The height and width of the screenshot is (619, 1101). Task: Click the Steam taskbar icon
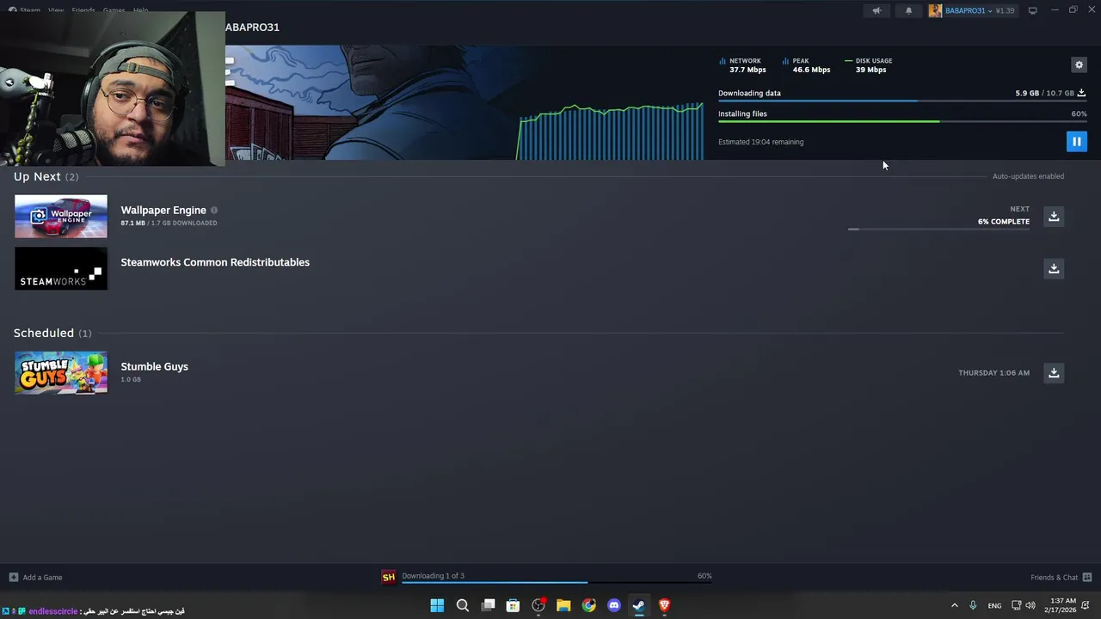click(639, 606)
